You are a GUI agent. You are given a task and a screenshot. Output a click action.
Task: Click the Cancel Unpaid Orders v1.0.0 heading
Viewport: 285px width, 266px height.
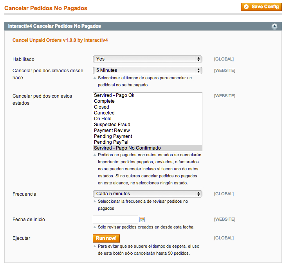[60, 40]
